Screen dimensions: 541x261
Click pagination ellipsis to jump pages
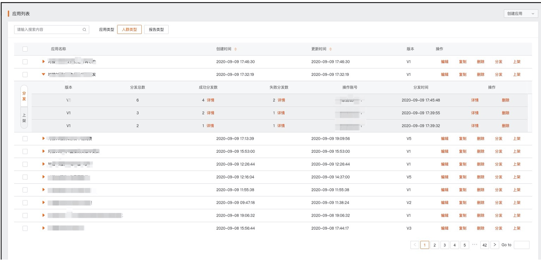[x=475, y=245]
